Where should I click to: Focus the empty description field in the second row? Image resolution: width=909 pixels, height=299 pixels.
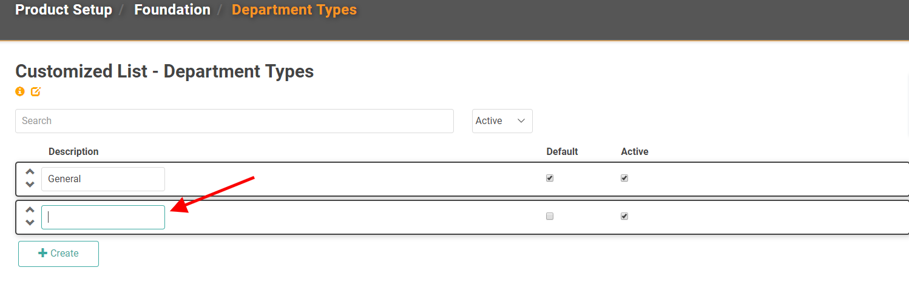(103, 217)
